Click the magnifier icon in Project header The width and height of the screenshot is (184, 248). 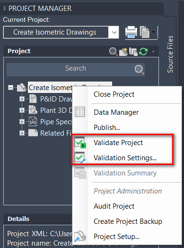point(114,52)
